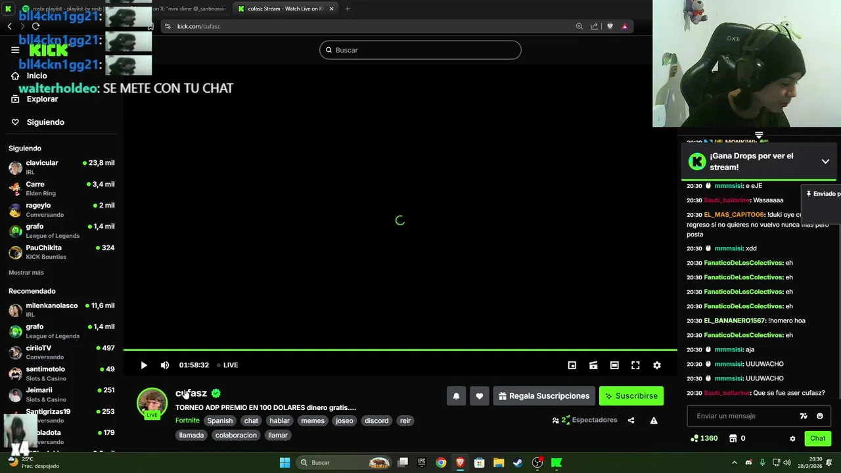
Task: Share the stream using share icon
Action: tap(631, 420)
